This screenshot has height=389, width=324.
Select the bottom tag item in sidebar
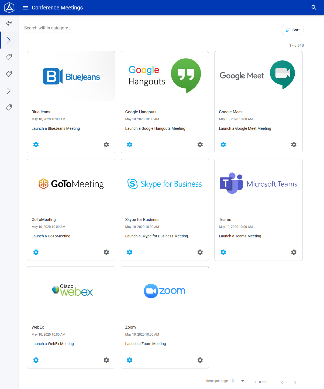click(x=9, y=107)
